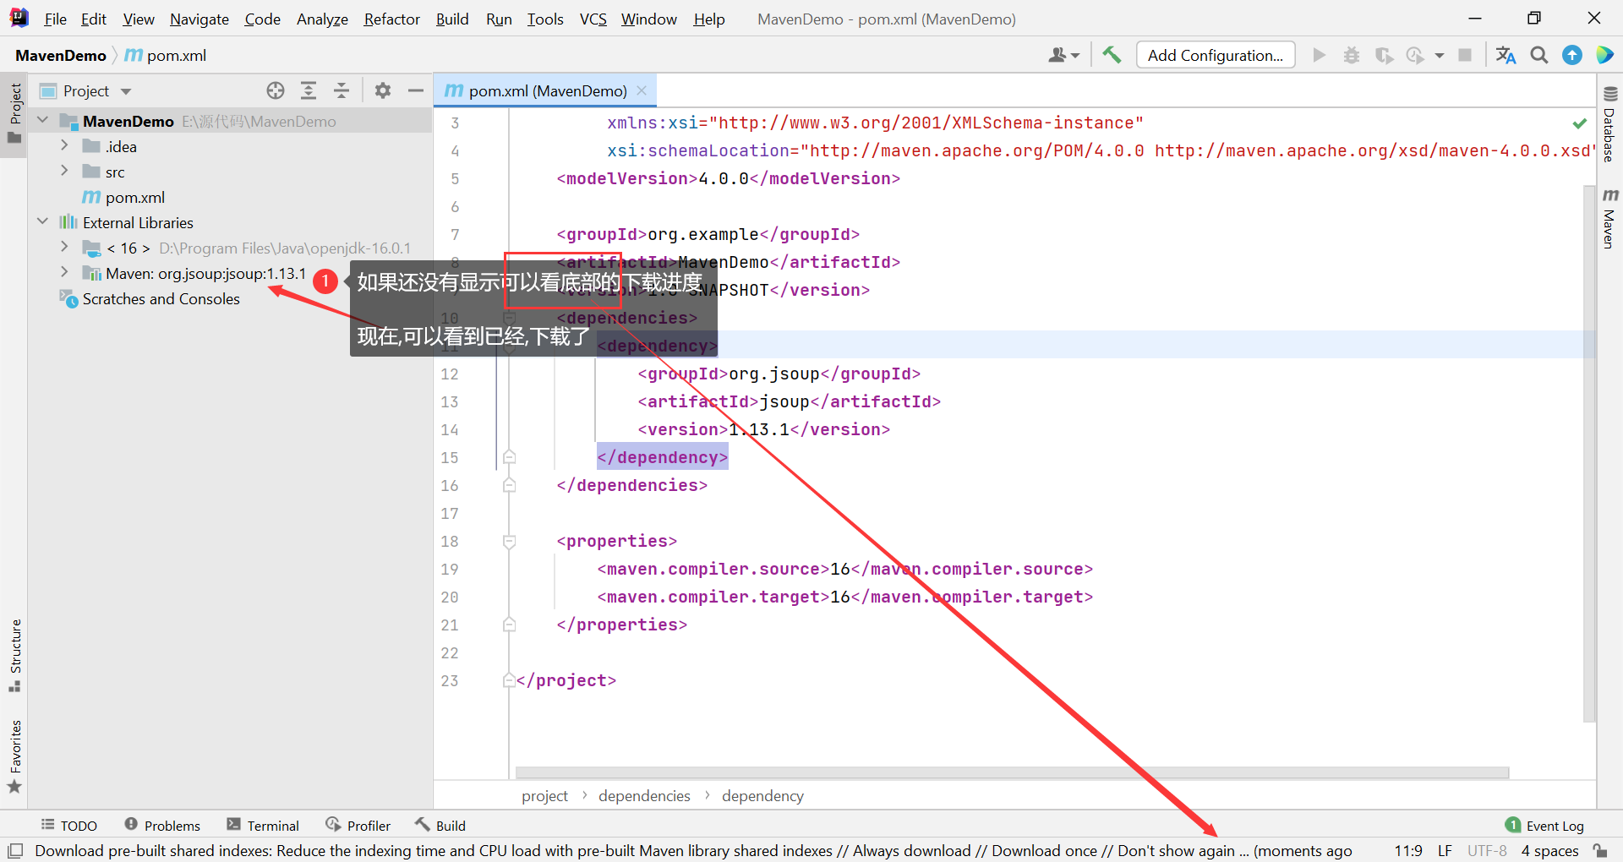This screenshot has height=862, width=1623.
Task: Click the Stop square icon
Action: click(1465, 55)
